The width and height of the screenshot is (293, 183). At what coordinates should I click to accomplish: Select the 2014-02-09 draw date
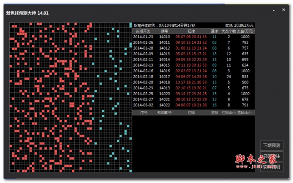[143, 54]
